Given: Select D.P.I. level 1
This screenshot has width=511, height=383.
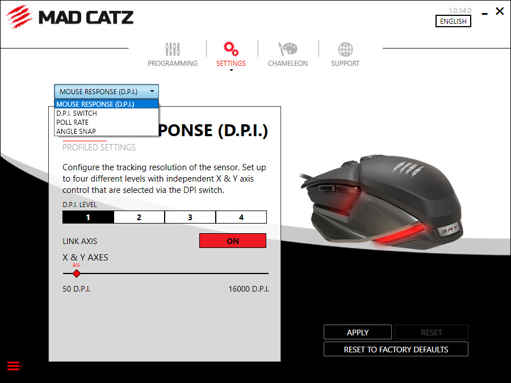Looking at the screenshot, I should click(88, 217).
